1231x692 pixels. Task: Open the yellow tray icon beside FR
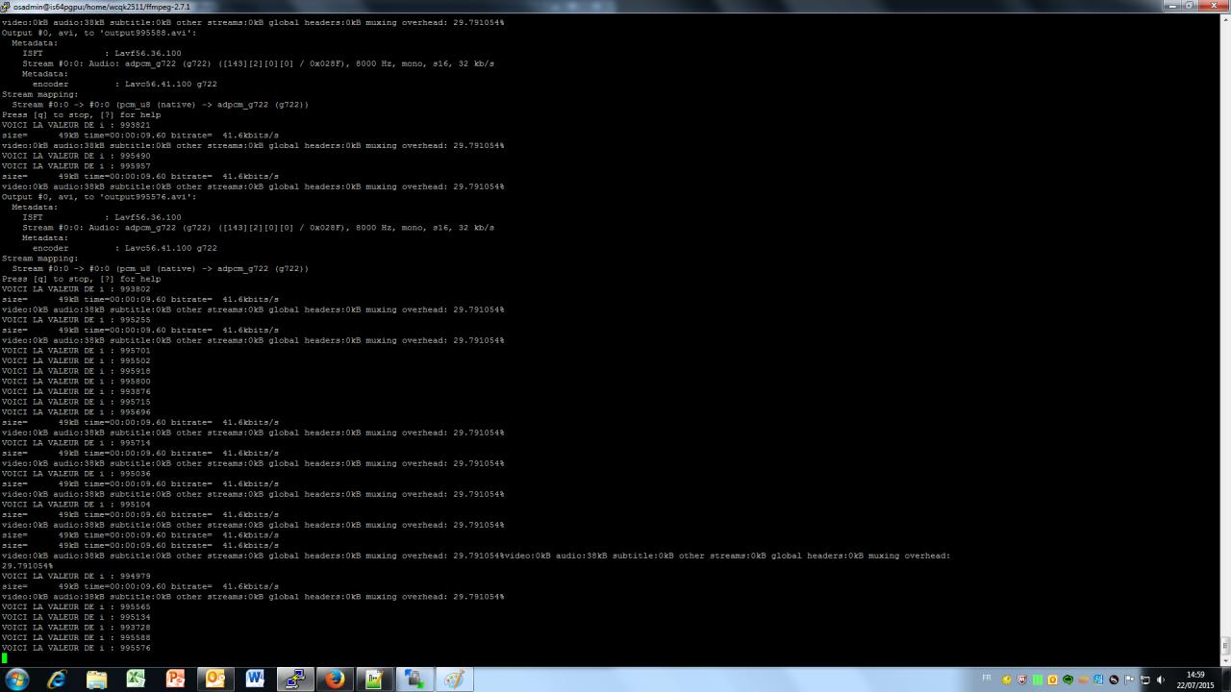coord(1007,680)
